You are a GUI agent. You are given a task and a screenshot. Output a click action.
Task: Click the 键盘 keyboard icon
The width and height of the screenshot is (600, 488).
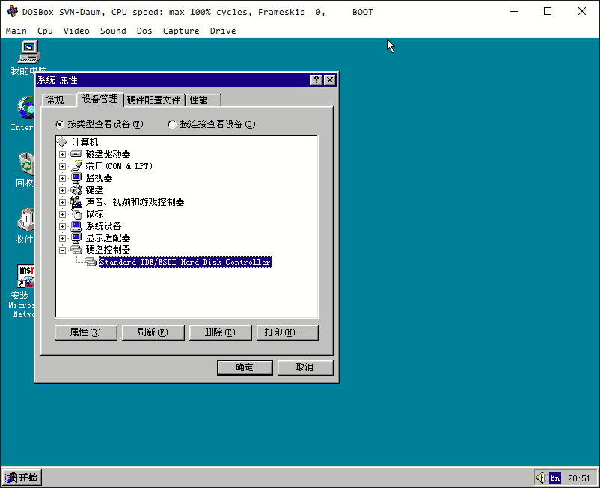(76, 190)
